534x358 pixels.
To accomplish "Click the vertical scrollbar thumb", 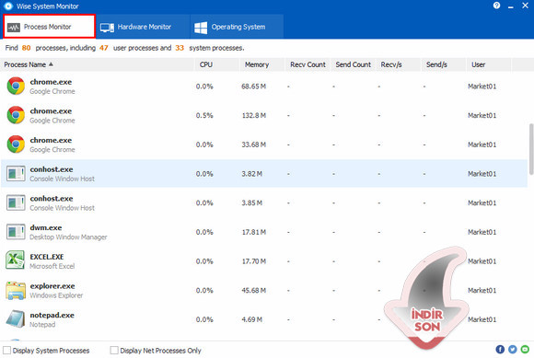I will coord(531,149).
